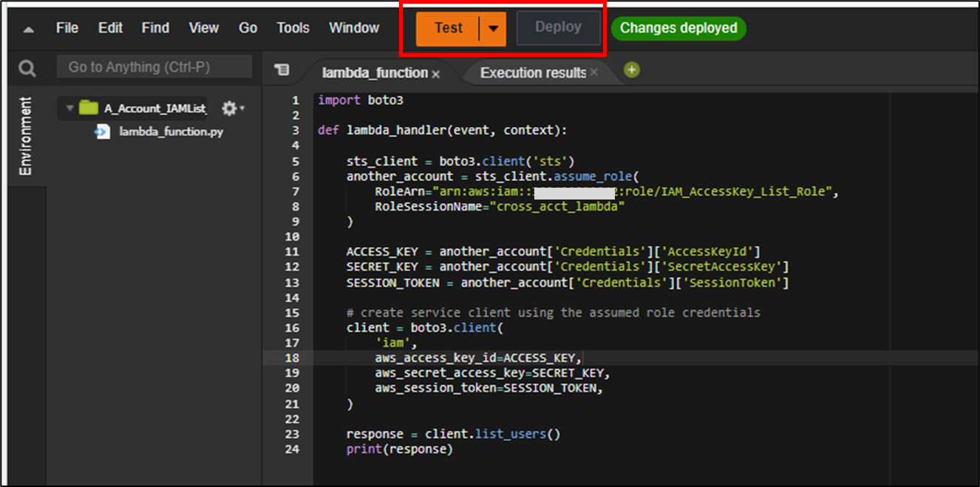This screenshot has width=980, height=487.
Task: Focus the Go to Anything search field
Action: click(154, 67)
